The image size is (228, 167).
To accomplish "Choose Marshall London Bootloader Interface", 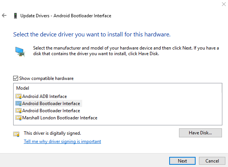I will [60, 118].
